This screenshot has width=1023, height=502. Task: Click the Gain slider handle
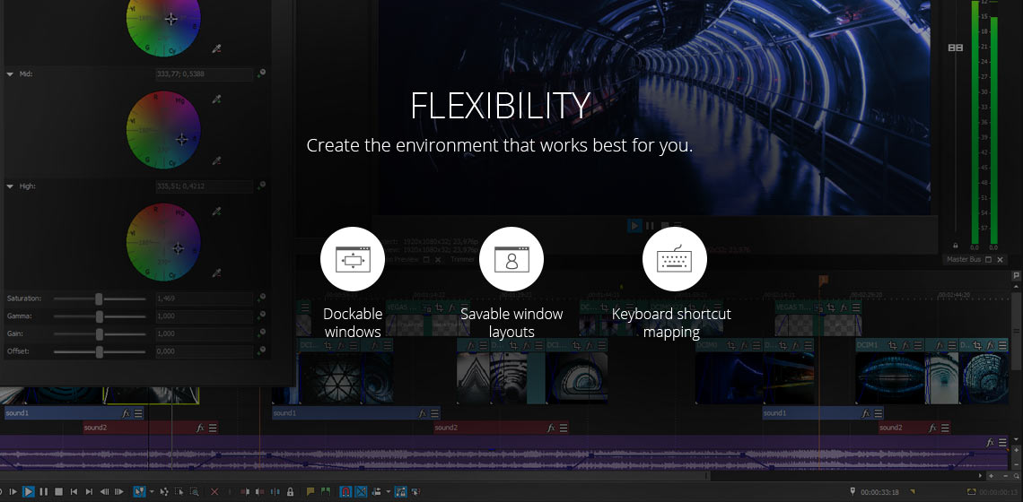[100, 333]
